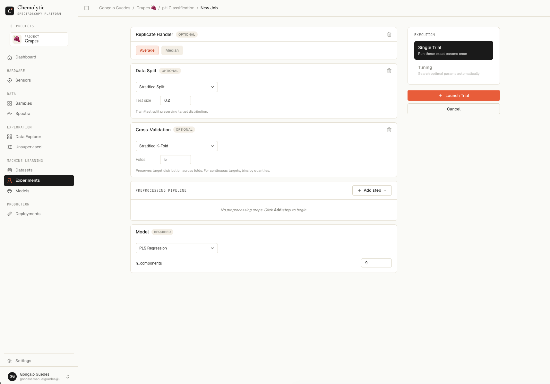Click the Deployments rocket icon
The image size is (550, 384).
click(10, 214)
